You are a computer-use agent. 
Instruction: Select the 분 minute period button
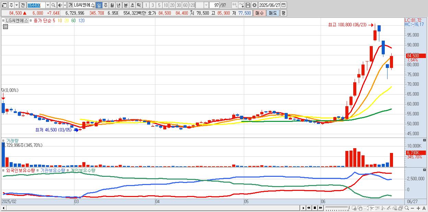click(x=126, y=5)
